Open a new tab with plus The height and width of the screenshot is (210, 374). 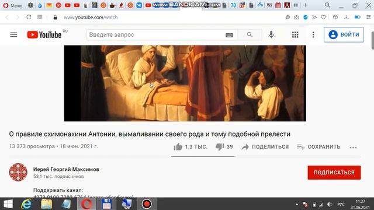click(x=305, y=5)
